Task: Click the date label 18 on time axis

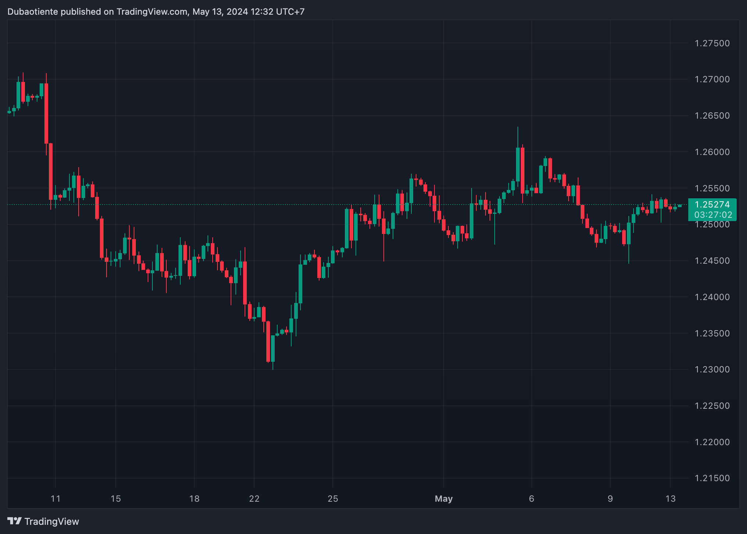Action: coord(194,499)
